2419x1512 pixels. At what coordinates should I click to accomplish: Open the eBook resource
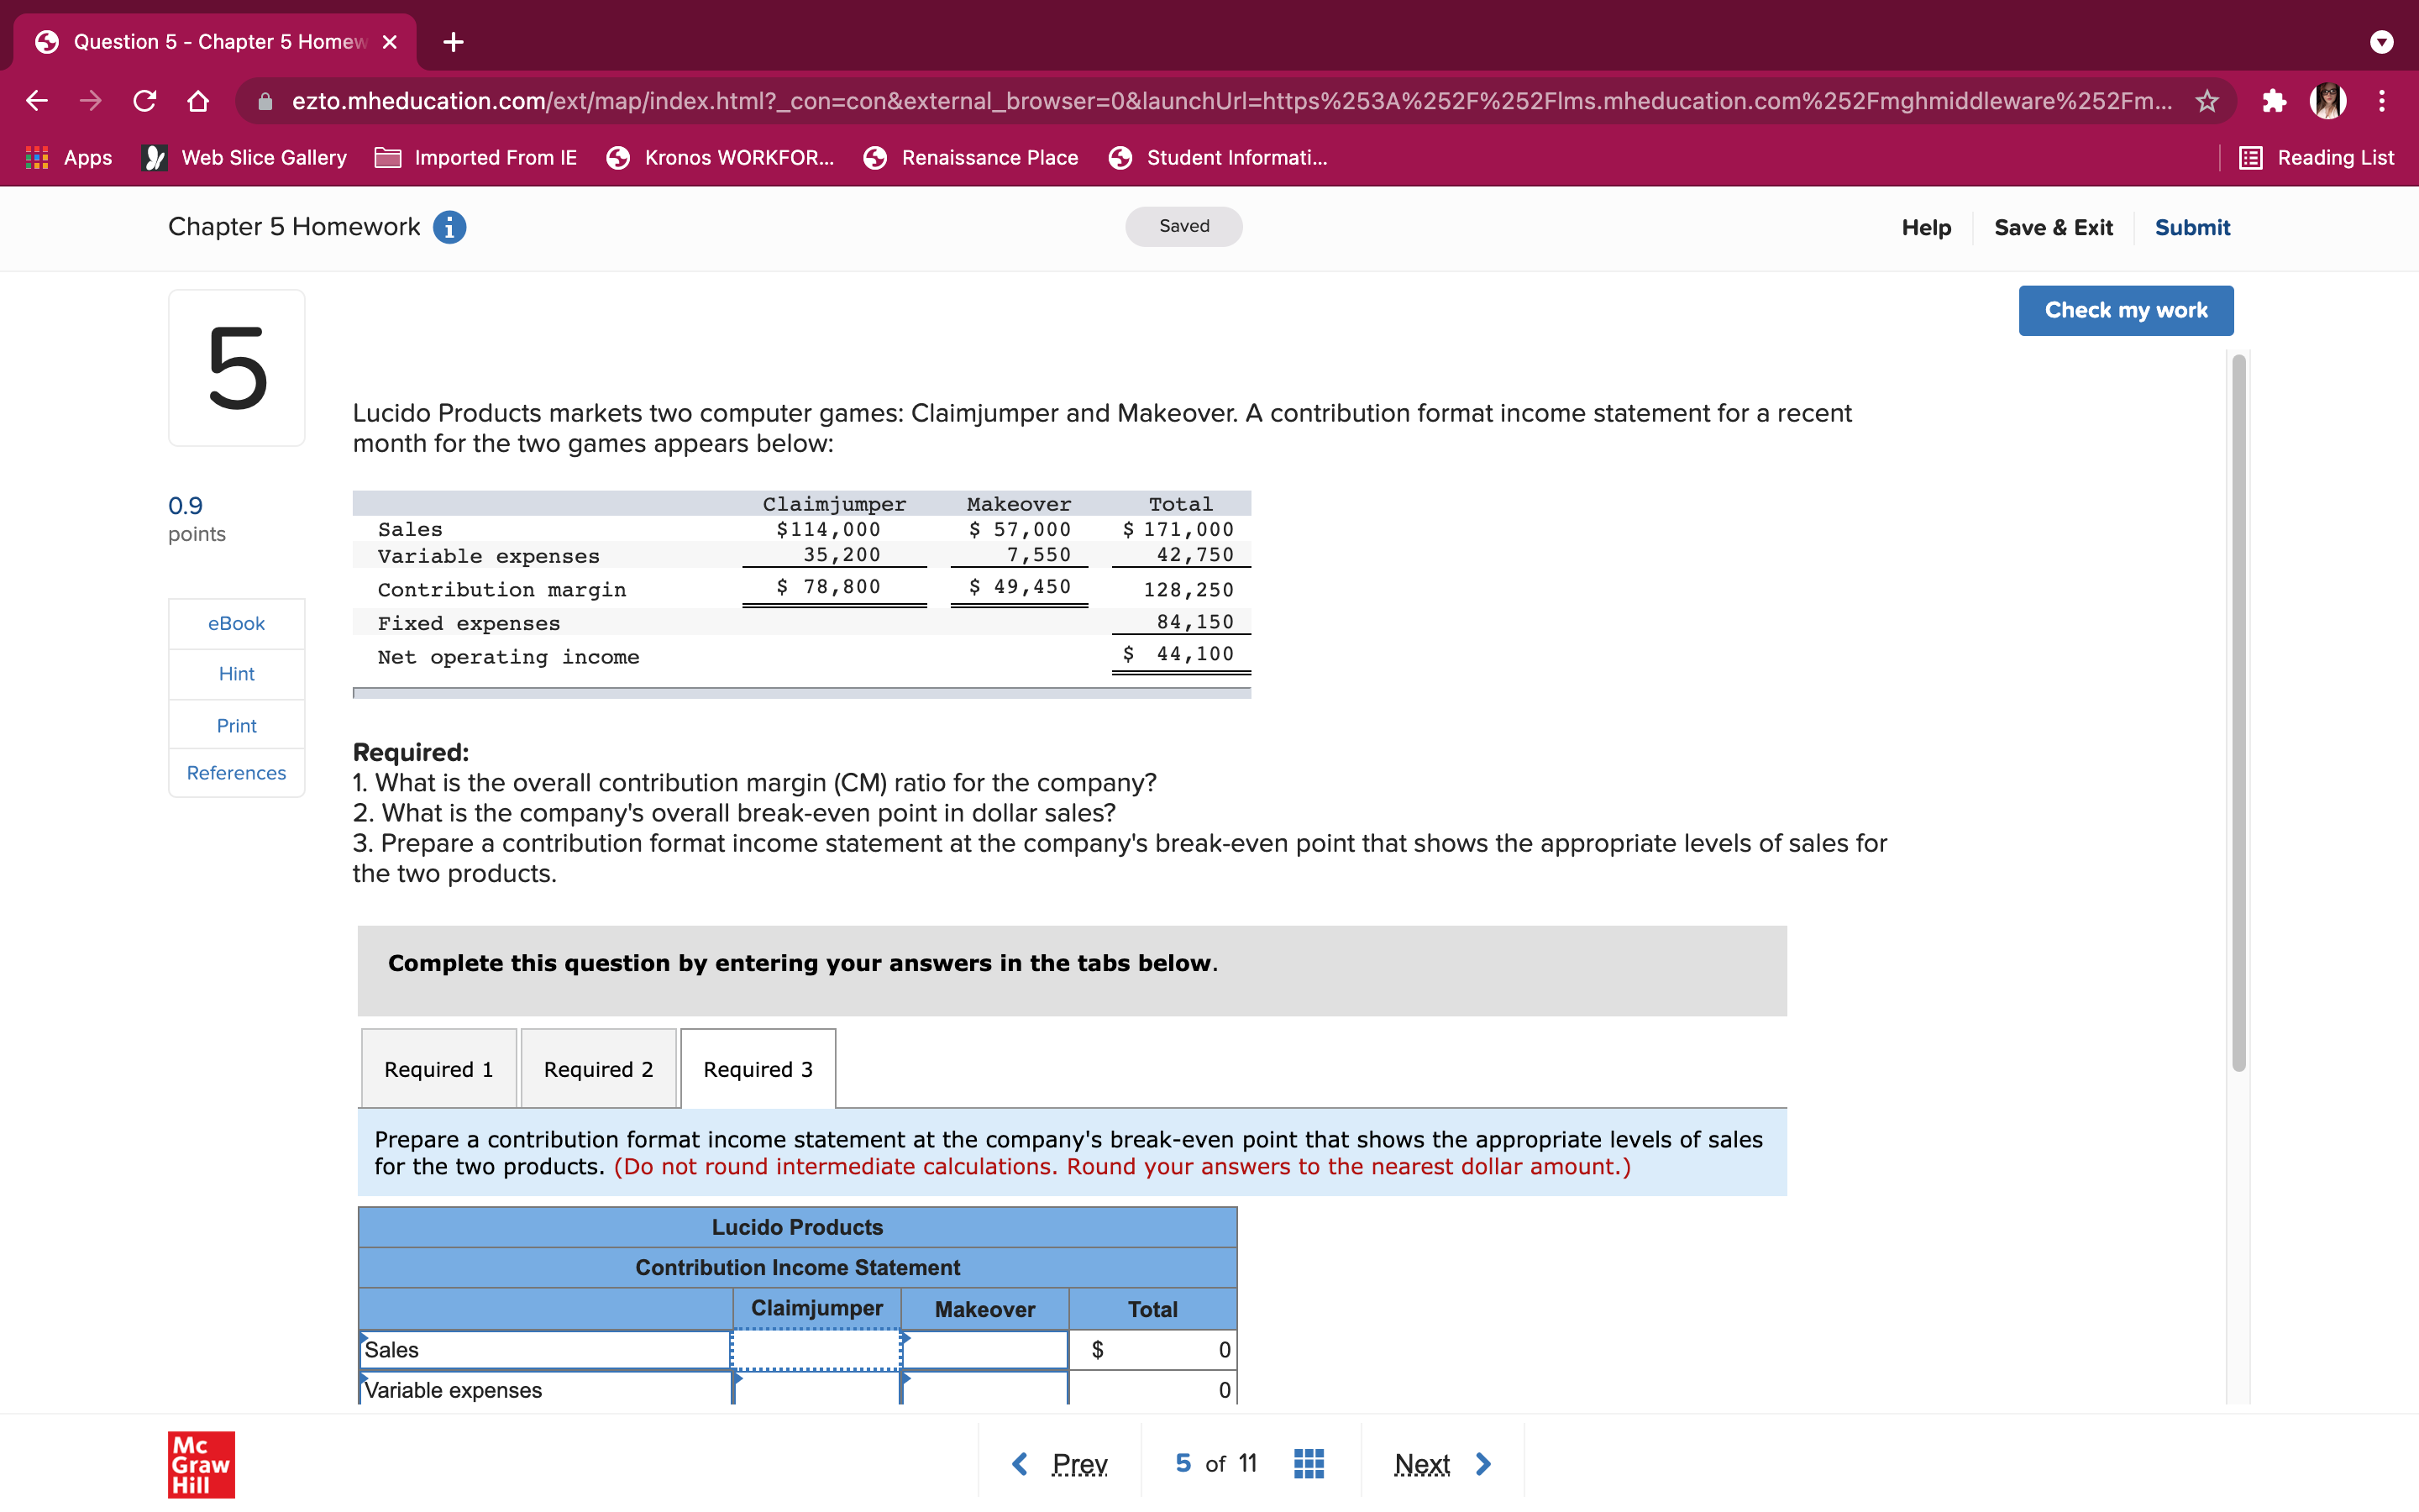coord(236,623)
